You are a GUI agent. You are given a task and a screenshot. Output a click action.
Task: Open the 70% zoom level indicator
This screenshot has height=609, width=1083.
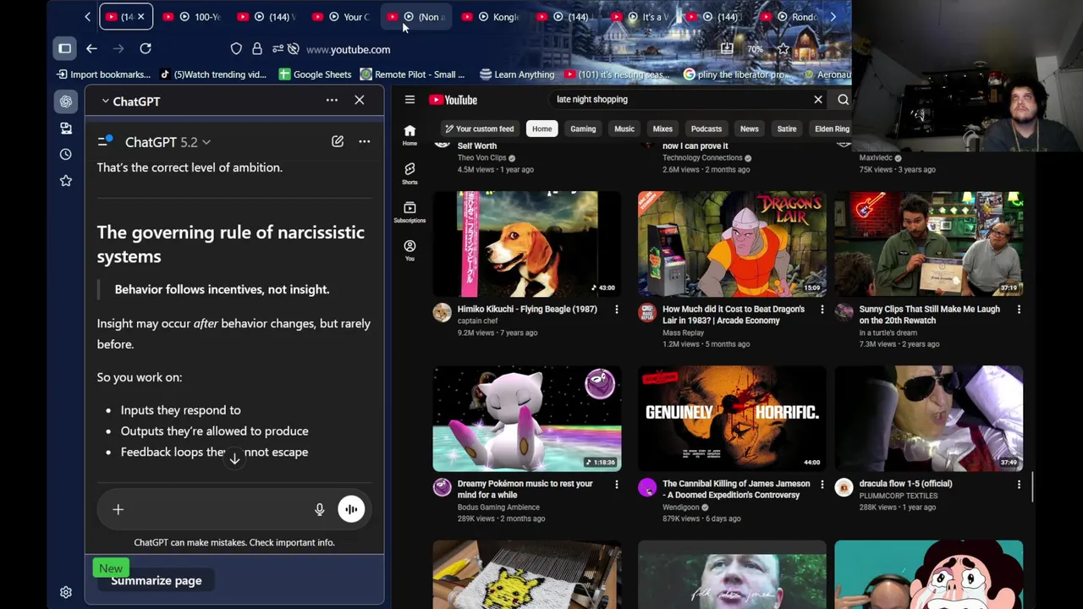(755, 49)
